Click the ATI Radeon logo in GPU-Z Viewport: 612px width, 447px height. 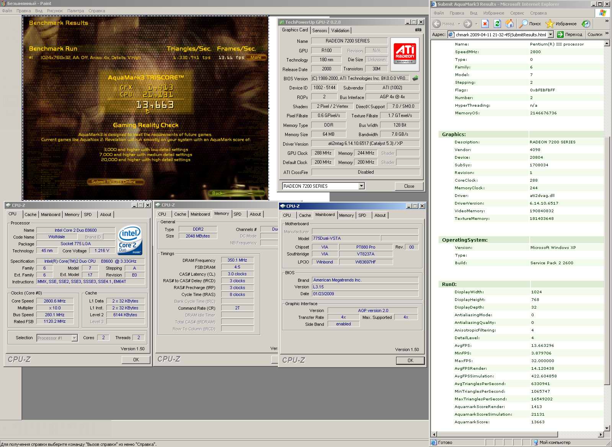pos(405,54)
